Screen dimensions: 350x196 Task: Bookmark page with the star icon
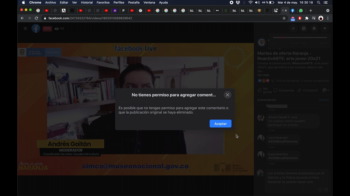[284, 18]
